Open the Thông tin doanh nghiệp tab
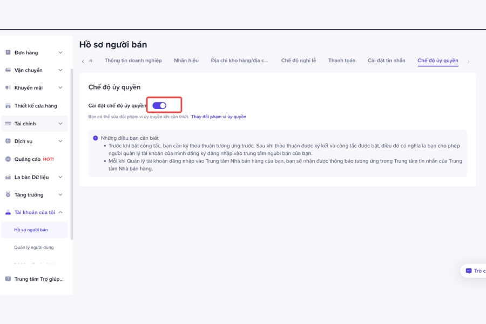 [x=133, y=60]
